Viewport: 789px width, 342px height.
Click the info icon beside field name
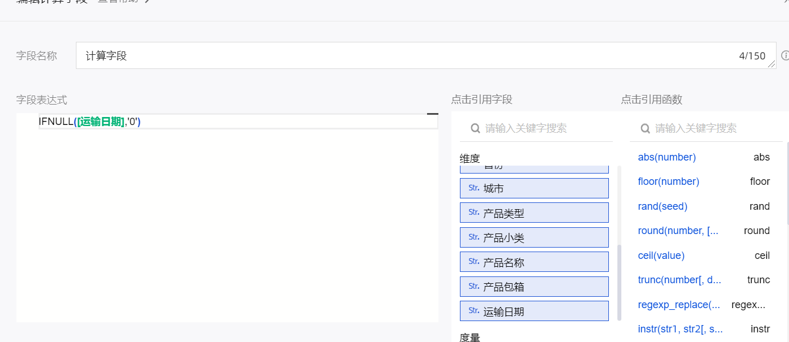click(x=785, y=55)
